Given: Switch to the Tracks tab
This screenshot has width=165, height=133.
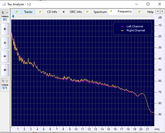Looking at the screenshot, I should click(23, 12).
